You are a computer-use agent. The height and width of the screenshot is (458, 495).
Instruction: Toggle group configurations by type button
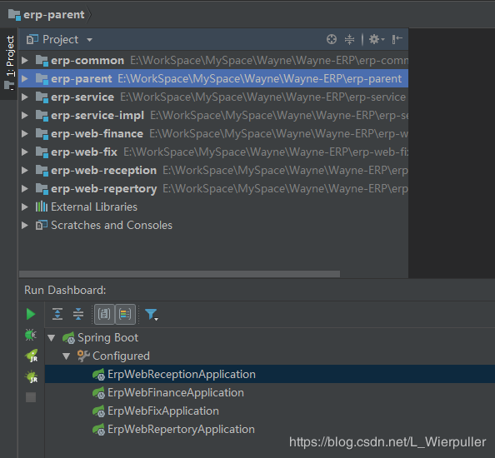point(104,314)
